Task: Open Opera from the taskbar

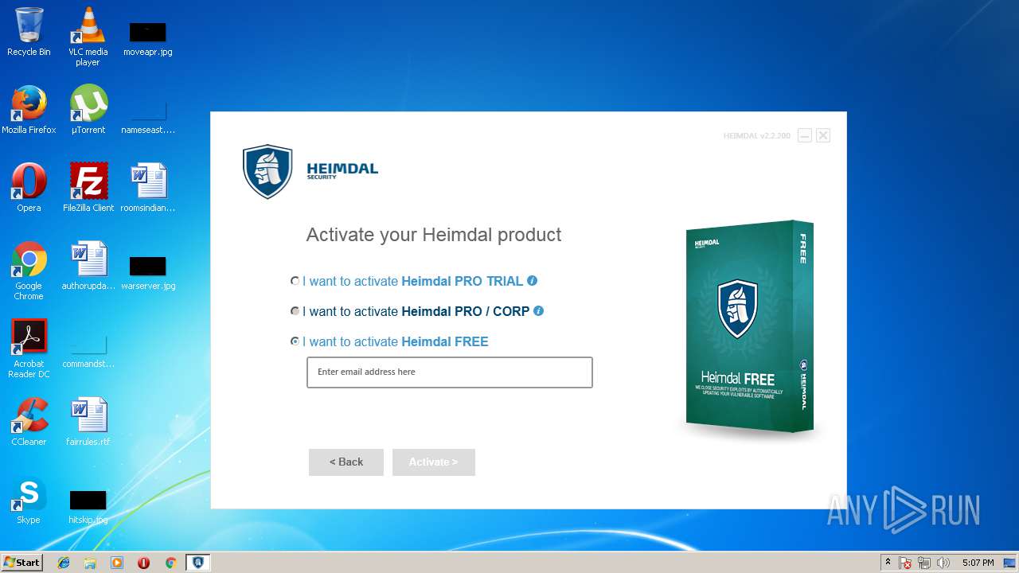Action: [143, 563]
